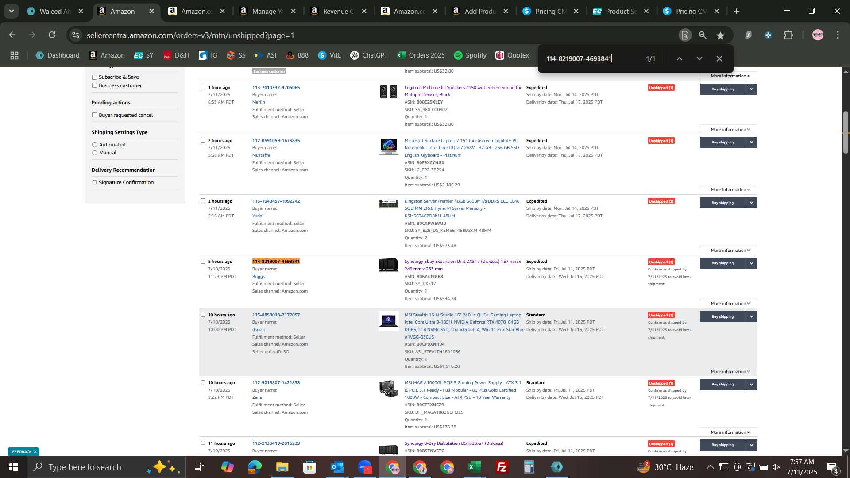Open File Explorer from the taskbar
This screenshot has height=478, width=850.
[282, 467]
